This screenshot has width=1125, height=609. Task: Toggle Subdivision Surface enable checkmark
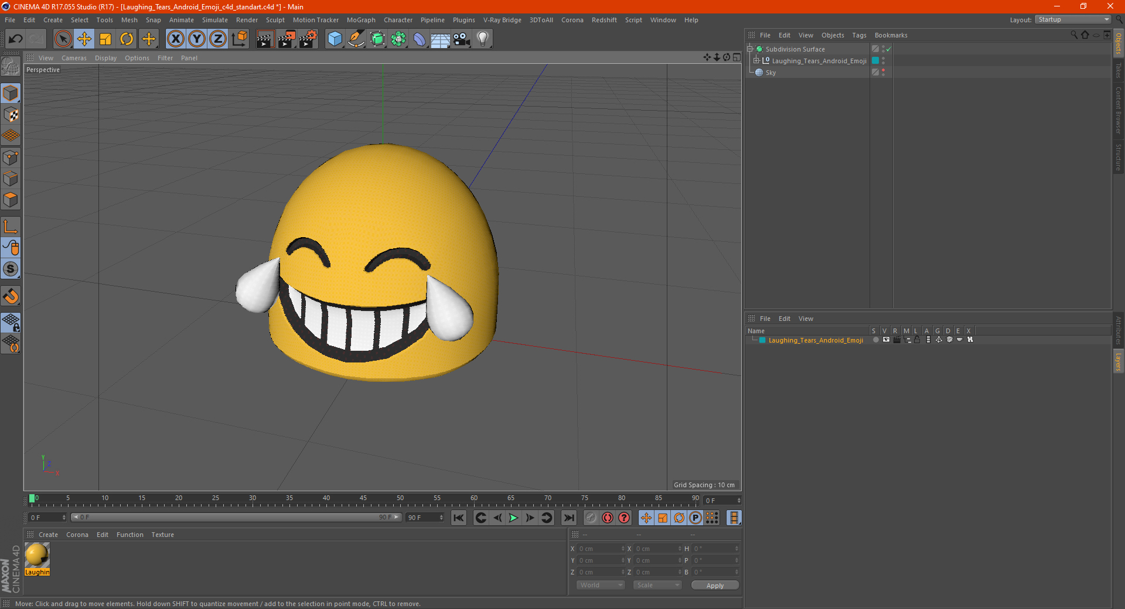point(889,49)
